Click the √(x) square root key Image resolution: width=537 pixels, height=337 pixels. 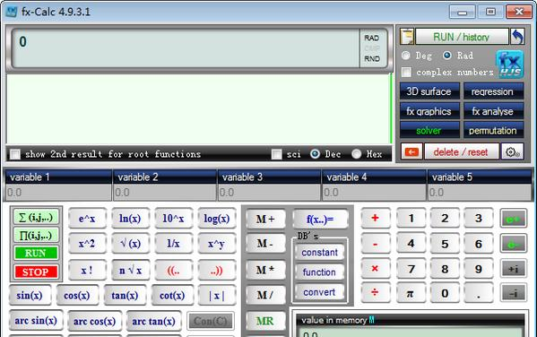131,244
